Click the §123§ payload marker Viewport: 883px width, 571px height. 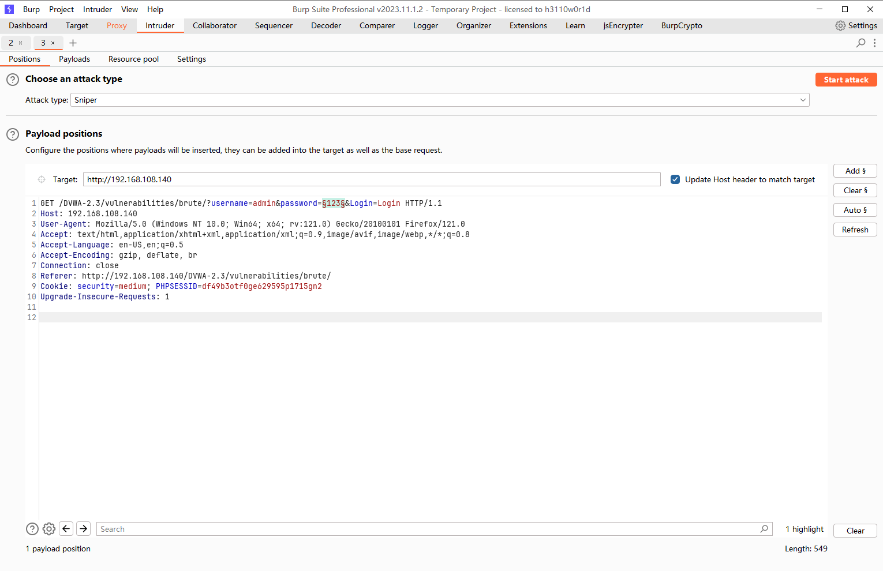point(334,203)
